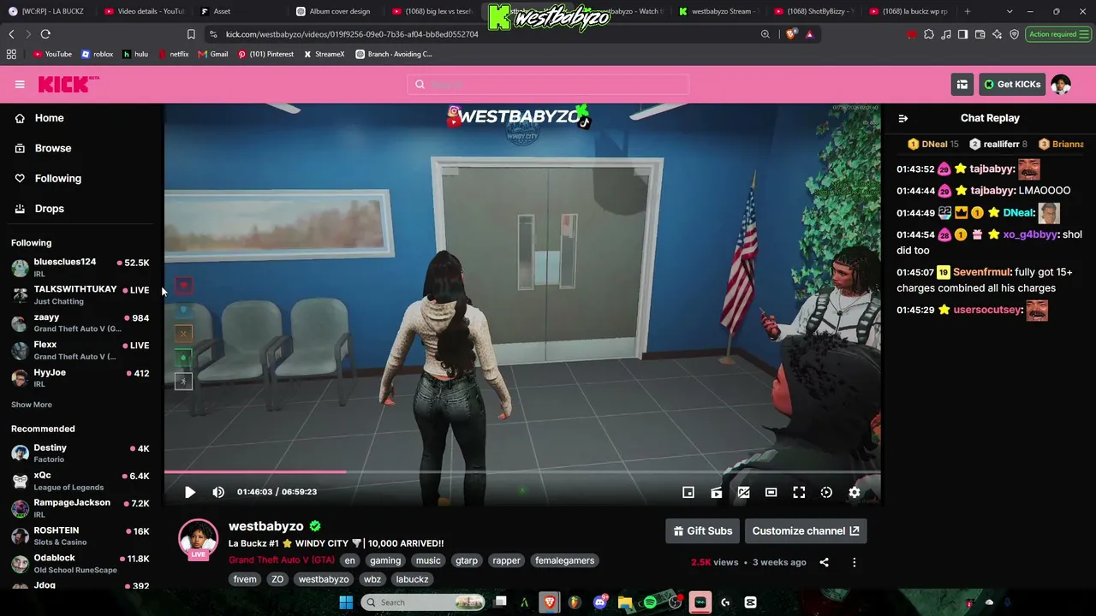
Task: Open Windows Start menu
Action: point(346,602)
